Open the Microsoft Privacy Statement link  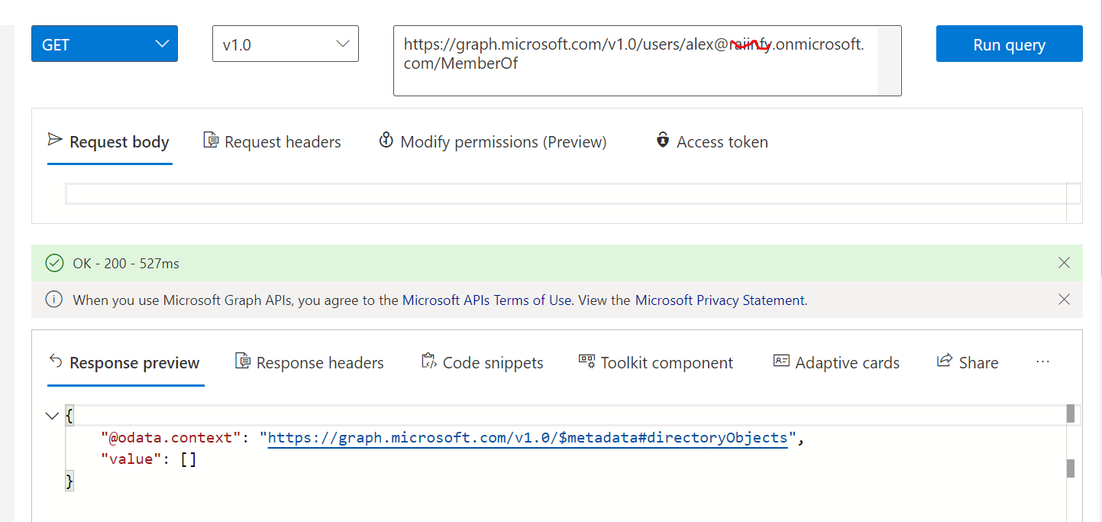click(x=719, y=300)
